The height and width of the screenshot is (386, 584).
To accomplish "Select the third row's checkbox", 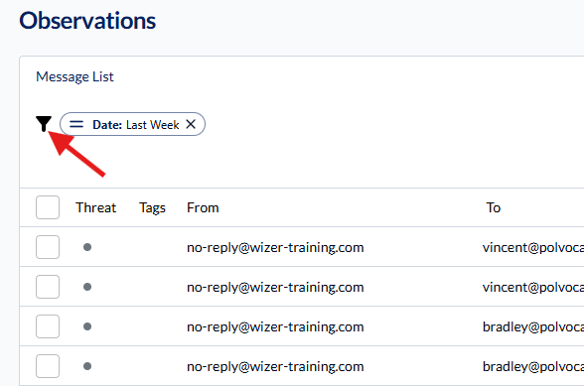I will pos(48,326).
